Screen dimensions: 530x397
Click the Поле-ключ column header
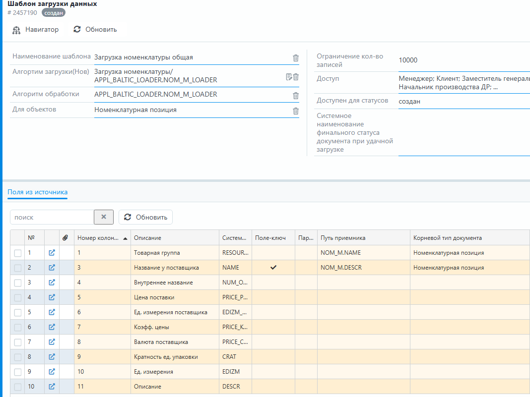[270, 238]
